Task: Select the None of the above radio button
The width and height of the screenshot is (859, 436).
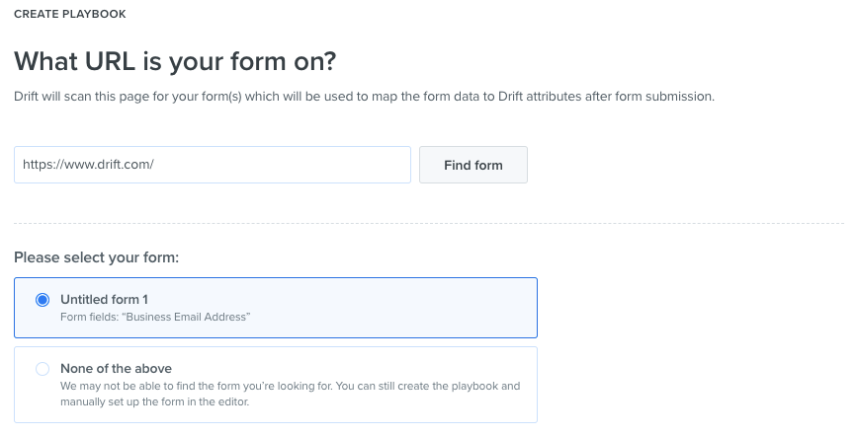Action: (x=43, y=369)
